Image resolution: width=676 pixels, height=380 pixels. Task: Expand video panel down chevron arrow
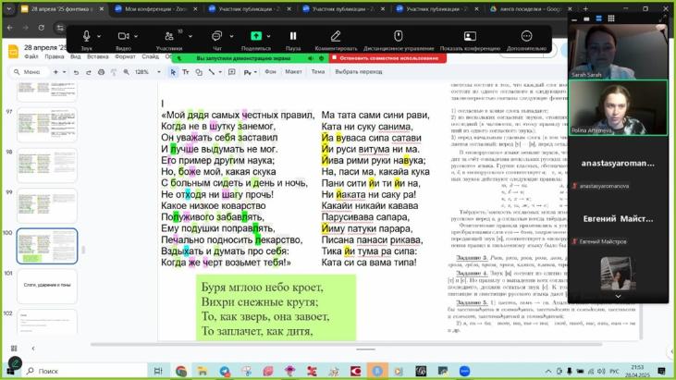(x=618, y=296)
